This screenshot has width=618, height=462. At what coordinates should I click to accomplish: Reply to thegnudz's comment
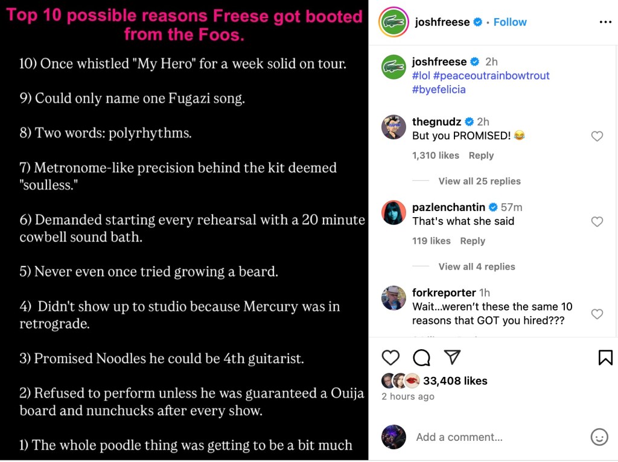click(481, 156)
